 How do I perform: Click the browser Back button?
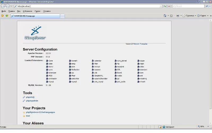click(3, 6)
